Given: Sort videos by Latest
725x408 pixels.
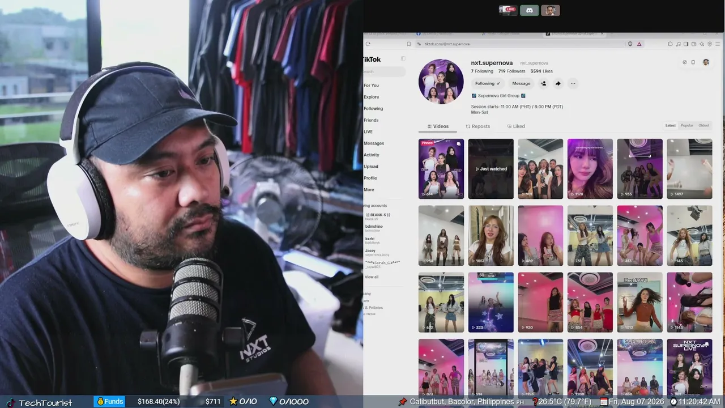Looking at the screenshot, I should tap(671, 125).
